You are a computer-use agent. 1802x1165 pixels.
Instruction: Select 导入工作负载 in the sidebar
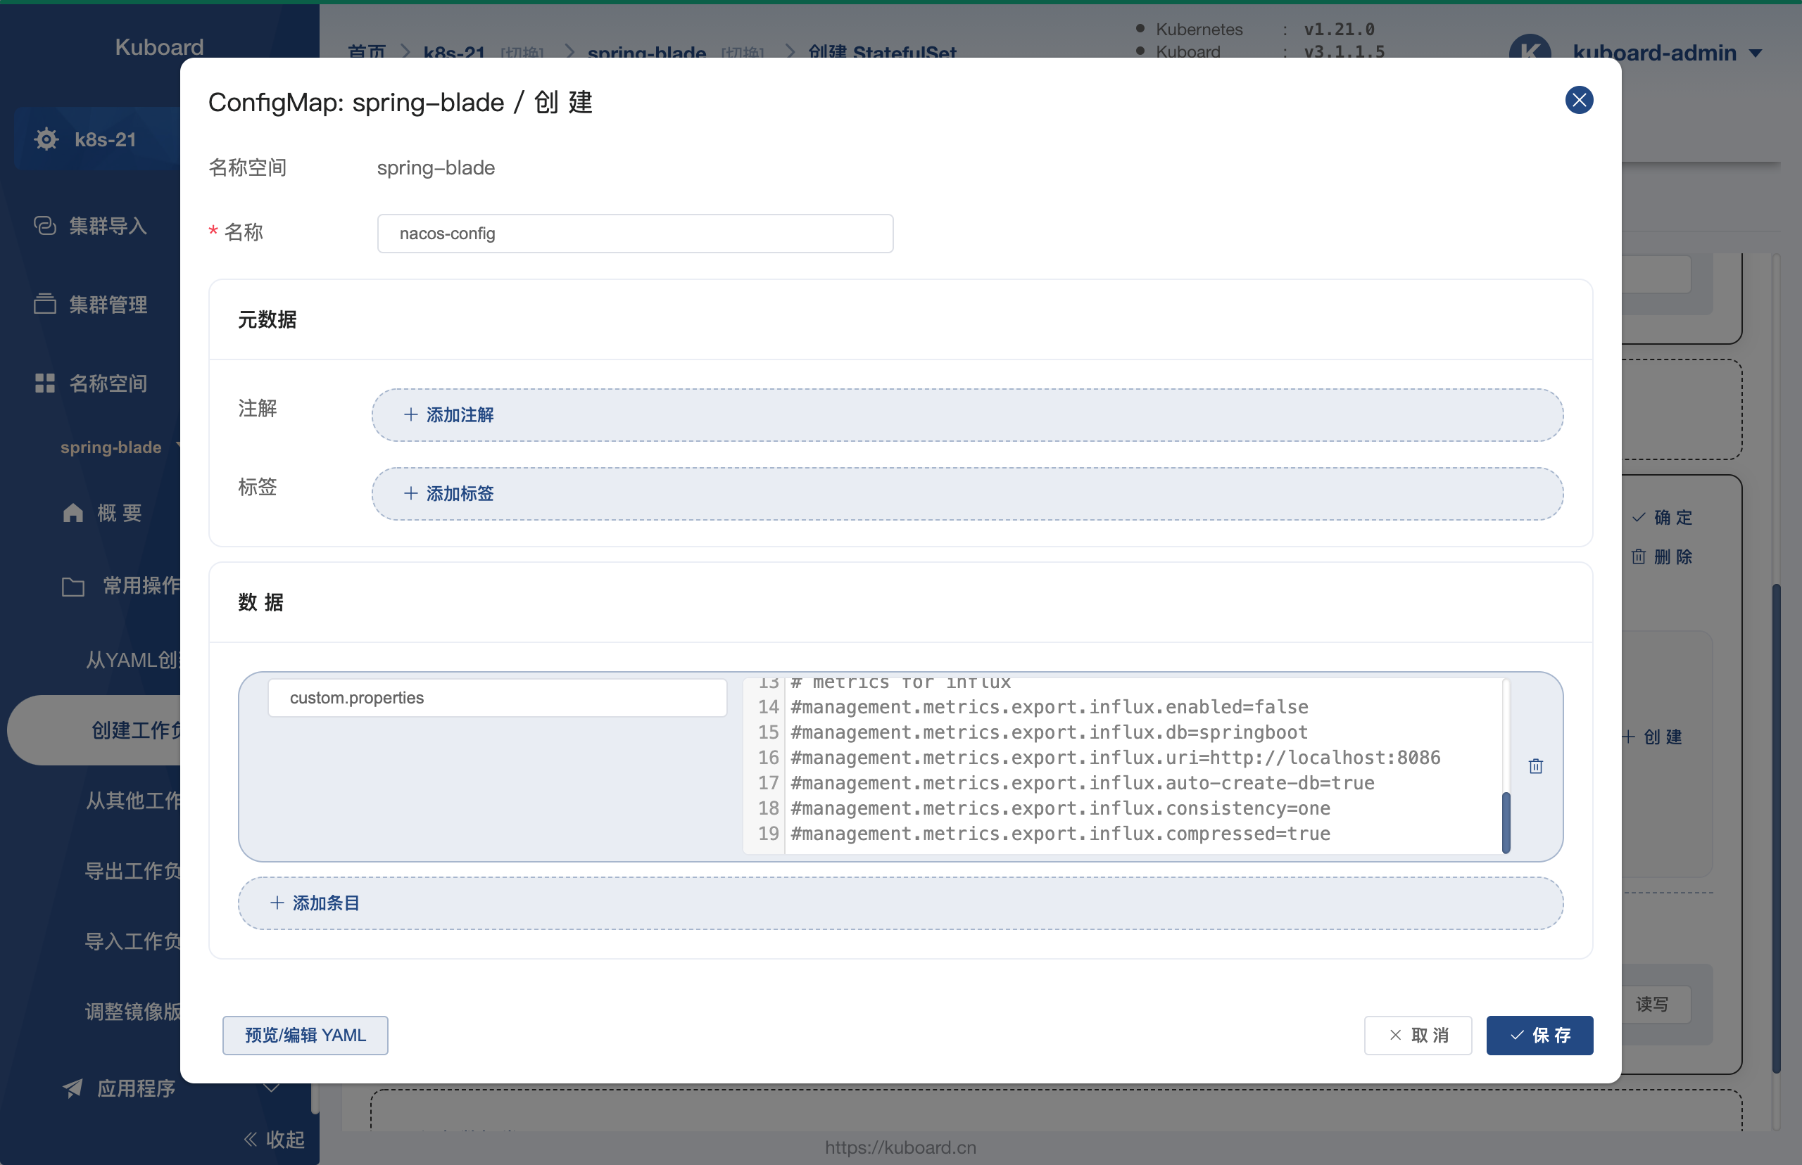click(x=132, y=941)
